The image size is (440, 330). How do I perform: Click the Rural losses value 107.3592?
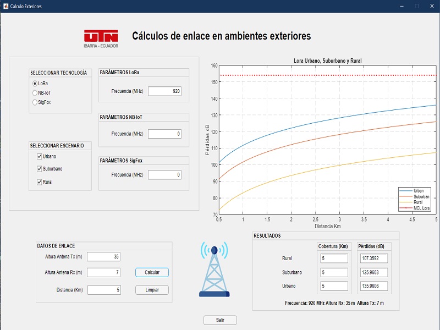374,258
